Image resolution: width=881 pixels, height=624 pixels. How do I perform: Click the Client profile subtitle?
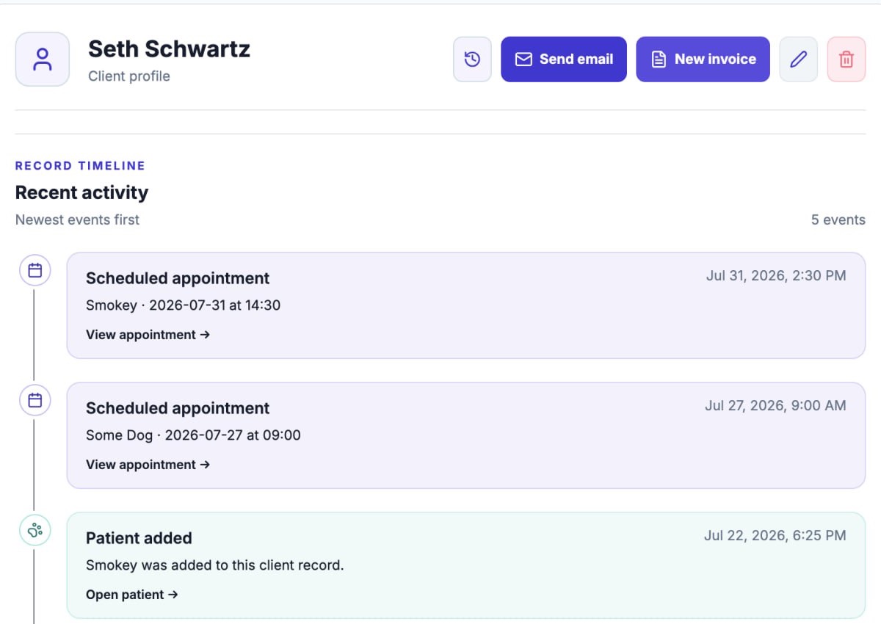(x=129, y=76)
